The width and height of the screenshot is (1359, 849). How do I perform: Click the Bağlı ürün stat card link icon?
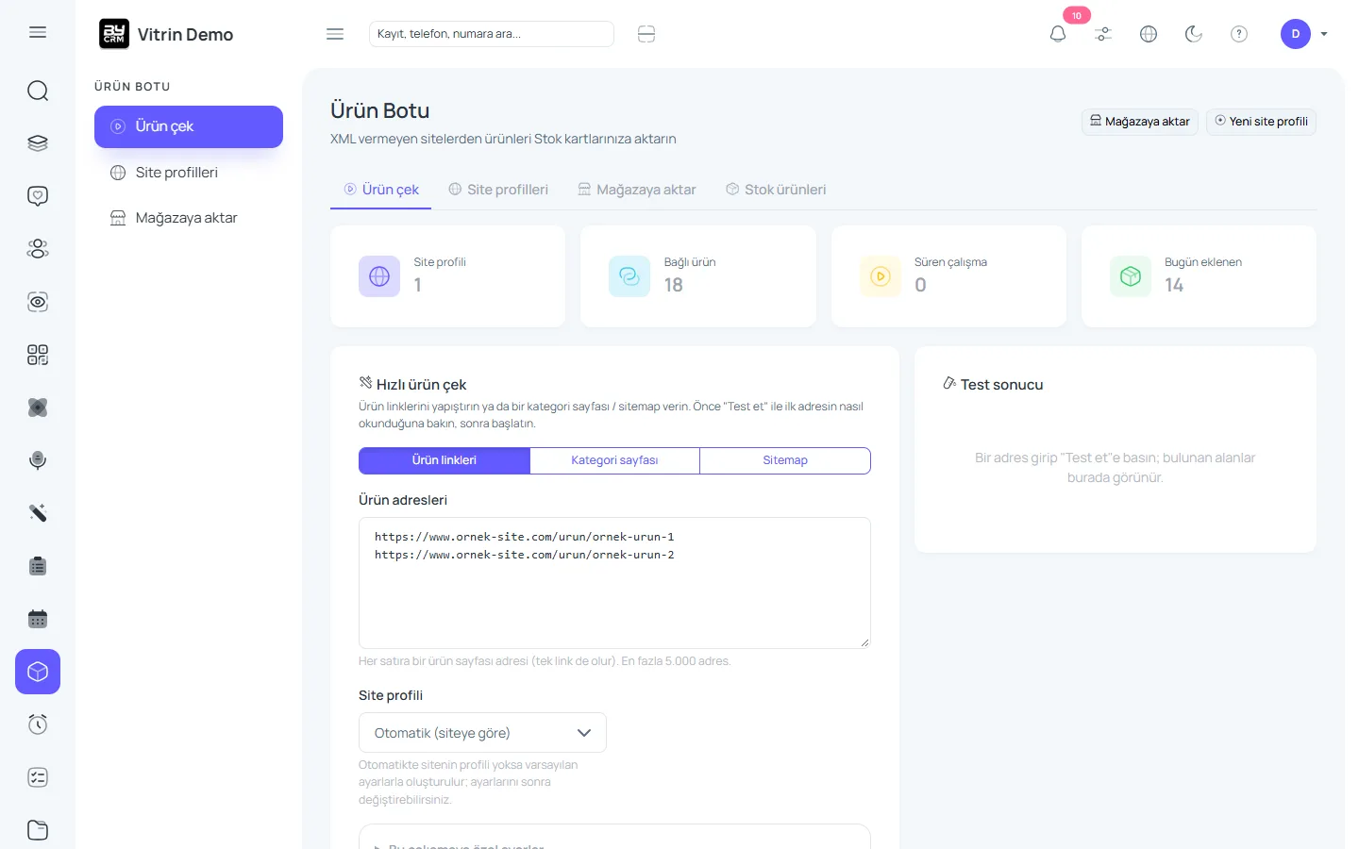point(629,276)
